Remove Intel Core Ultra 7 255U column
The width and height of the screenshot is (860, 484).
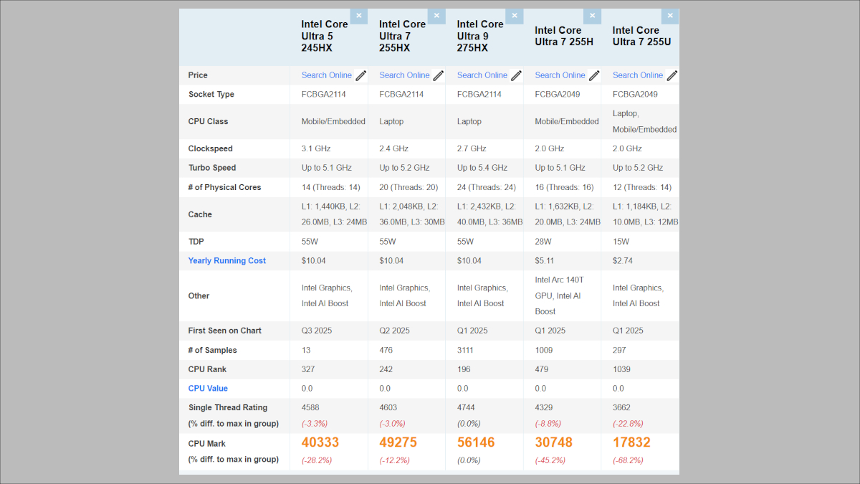[670, 16]
